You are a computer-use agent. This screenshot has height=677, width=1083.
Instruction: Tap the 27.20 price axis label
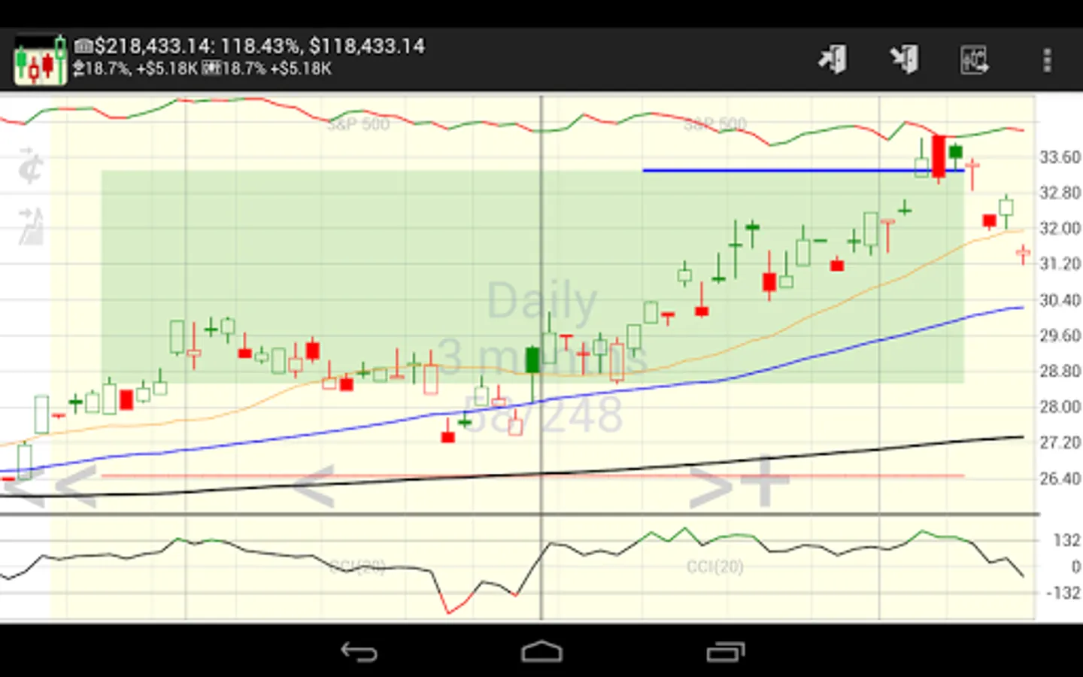(x=1060, y=442)
